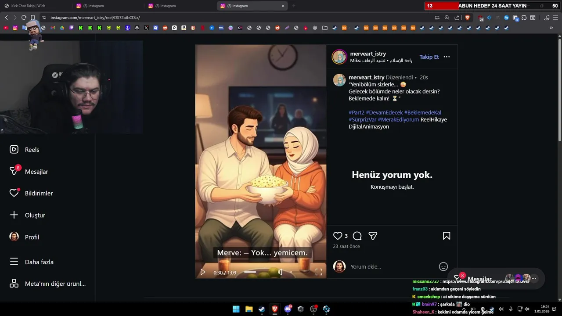This screenshot has width=562, height=316.
Task: Open Mesajlar in the left sidebar
Action: (29, 171)
